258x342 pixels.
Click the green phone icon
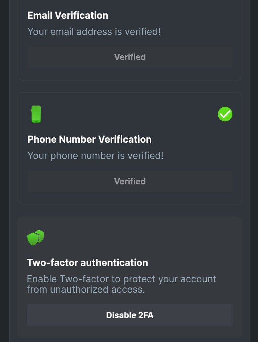(x=36, y=114)
